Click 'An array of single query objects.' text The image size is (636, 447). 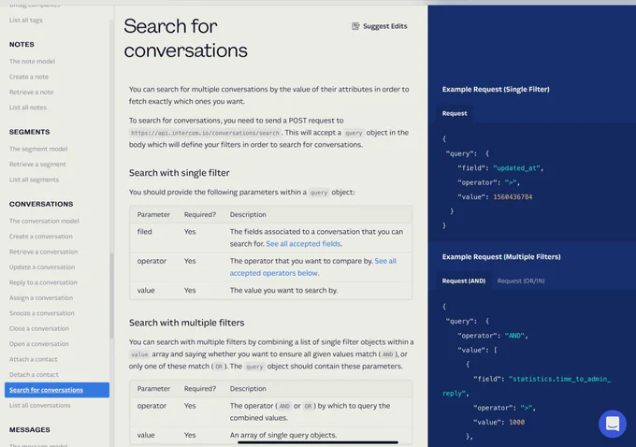[x=283, y=435]
